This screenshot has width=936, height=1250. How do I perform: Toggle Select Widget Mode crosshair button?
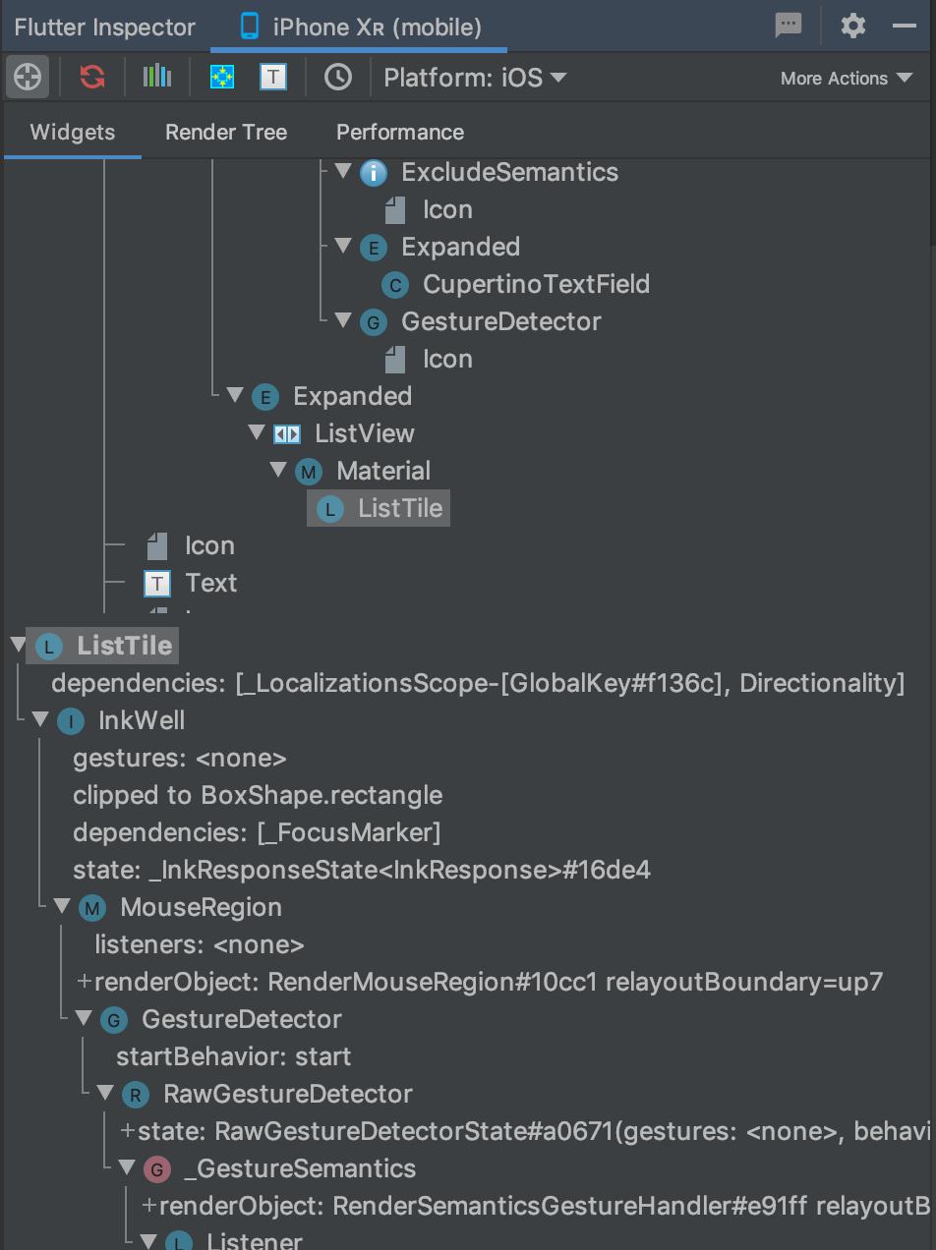pos(28,77)
